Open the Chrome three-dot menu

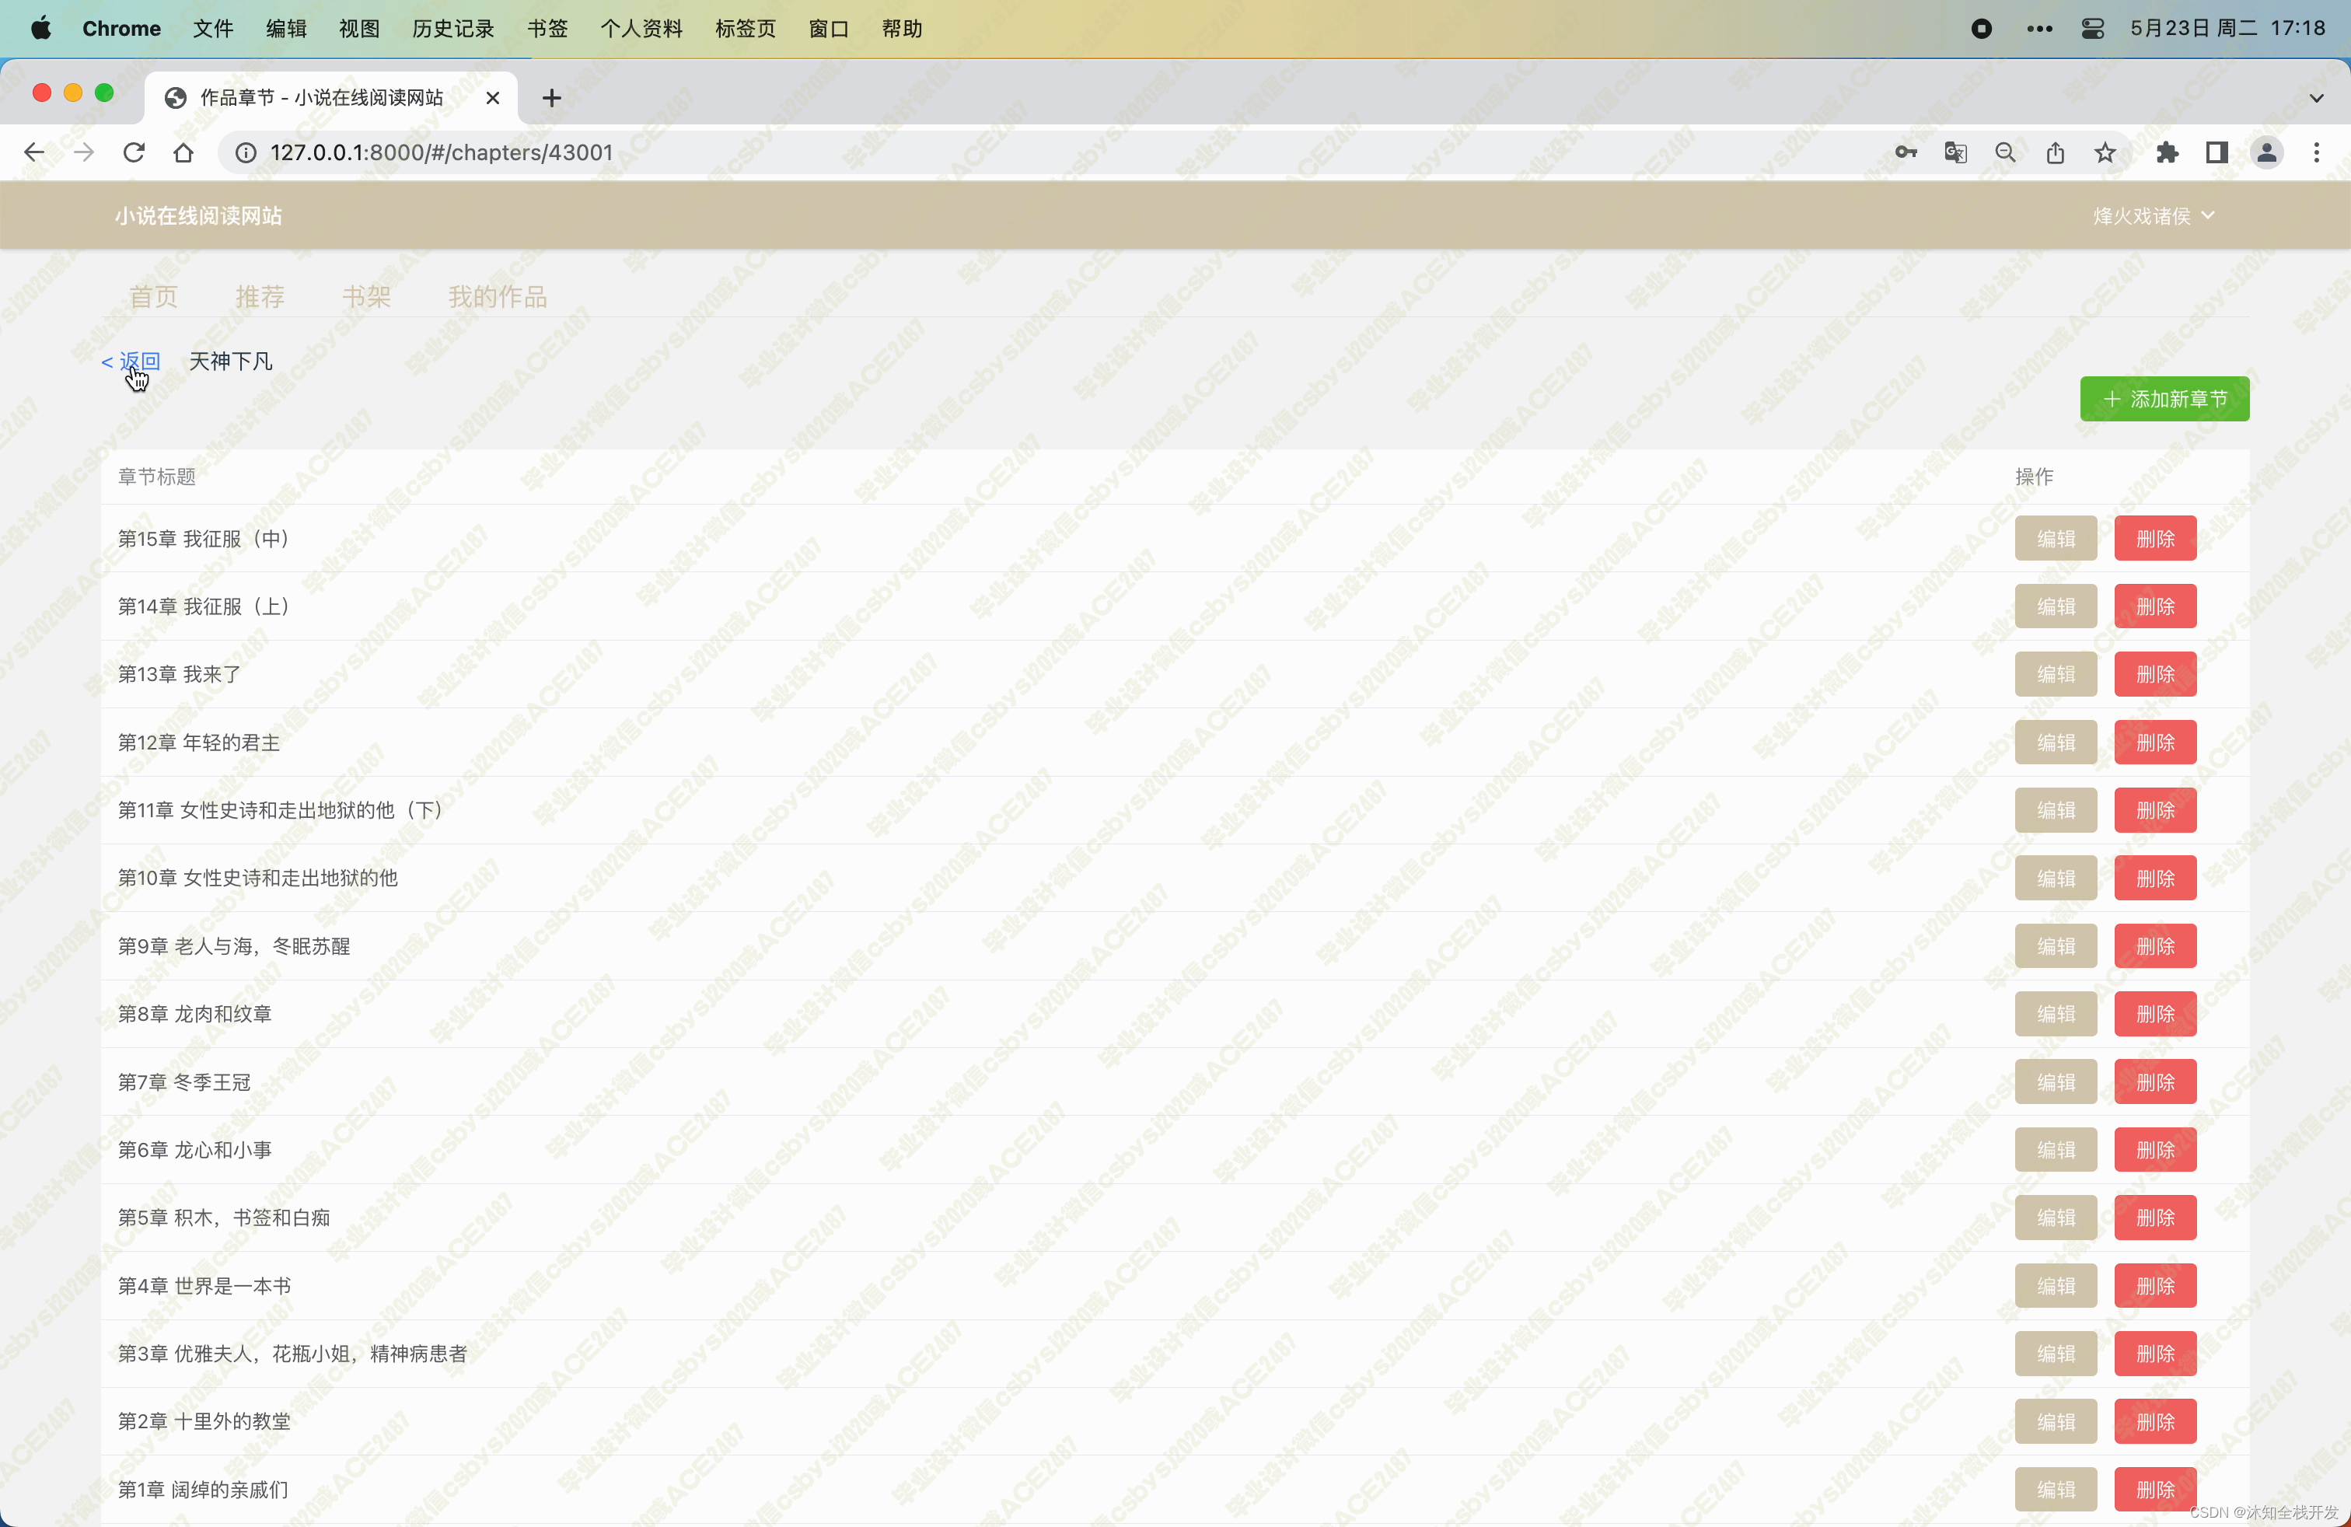pos(2315,152)
